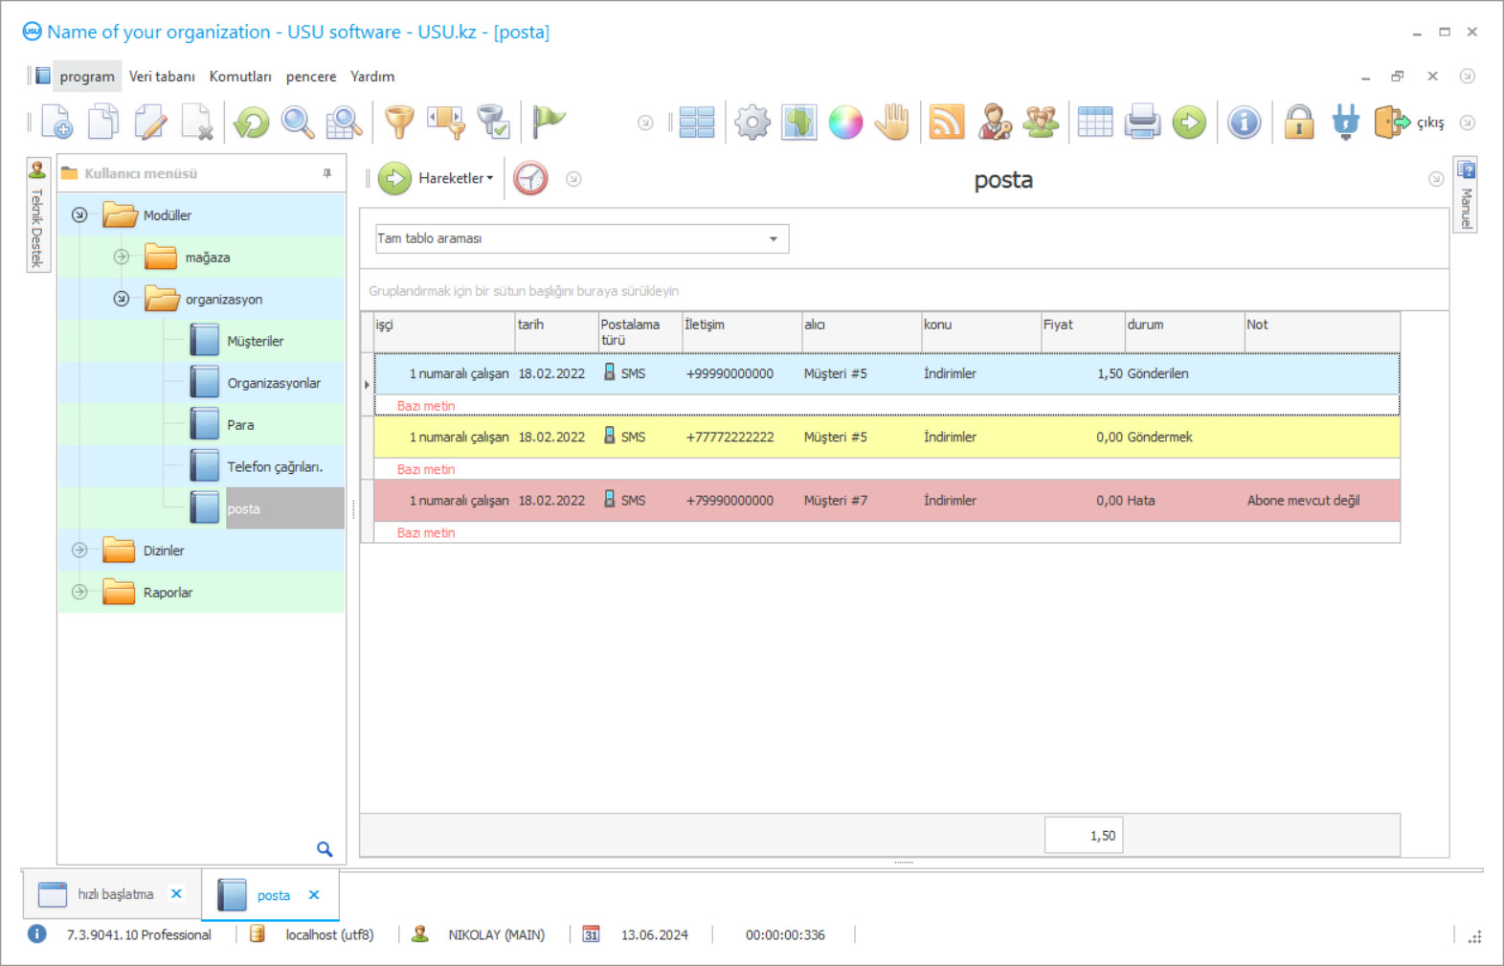Screen dimensions: 1504x966
Task: Click the green circle arrow export icon
Action: (1189, 123)
